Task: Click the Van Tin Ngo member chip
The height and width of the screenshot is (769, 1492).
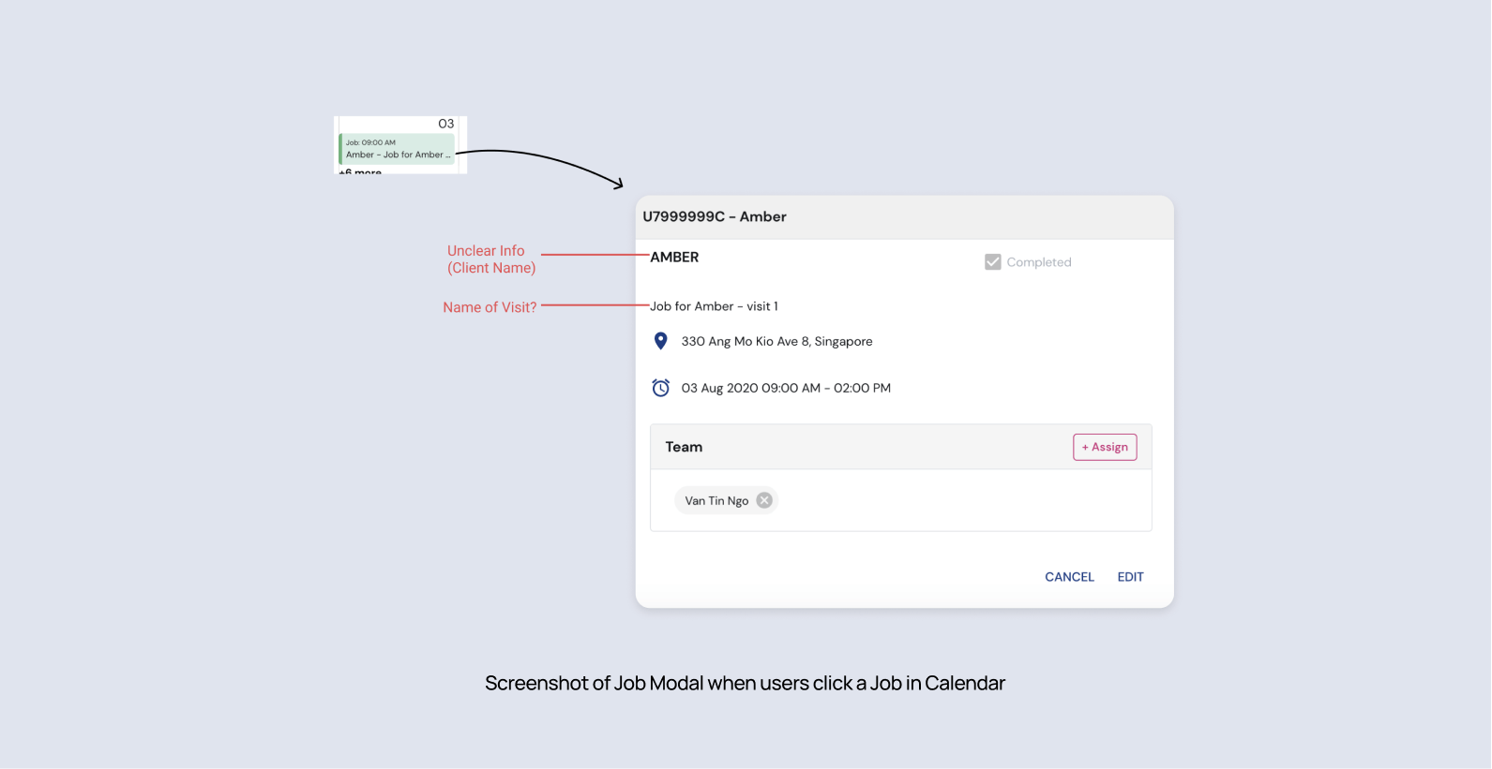Action: pos(716,501)
